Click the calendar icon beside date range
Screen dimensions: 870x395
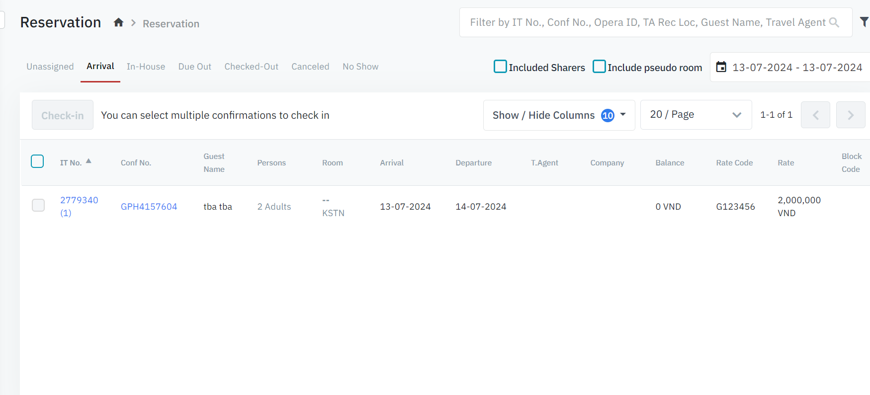tap(721, 67)
